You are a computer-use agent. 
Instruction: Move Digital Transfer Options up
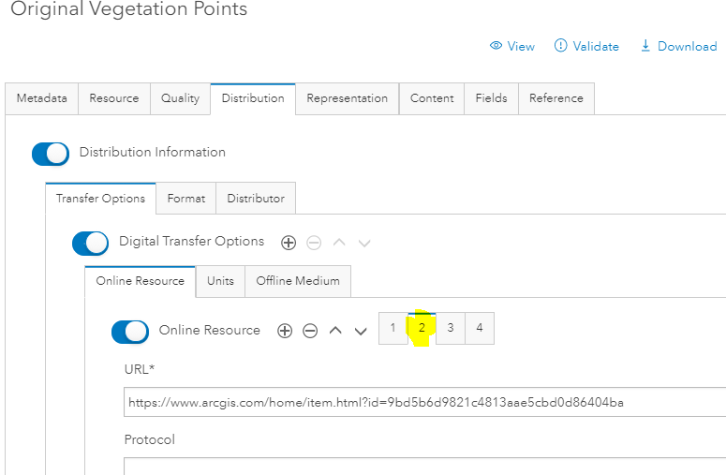point(339,243)
